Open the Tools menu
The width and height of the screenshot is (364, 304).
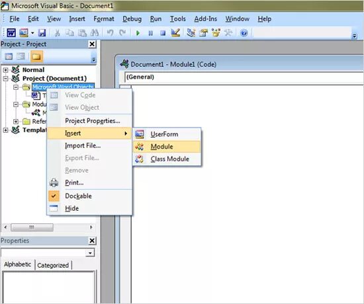point(178,19)
